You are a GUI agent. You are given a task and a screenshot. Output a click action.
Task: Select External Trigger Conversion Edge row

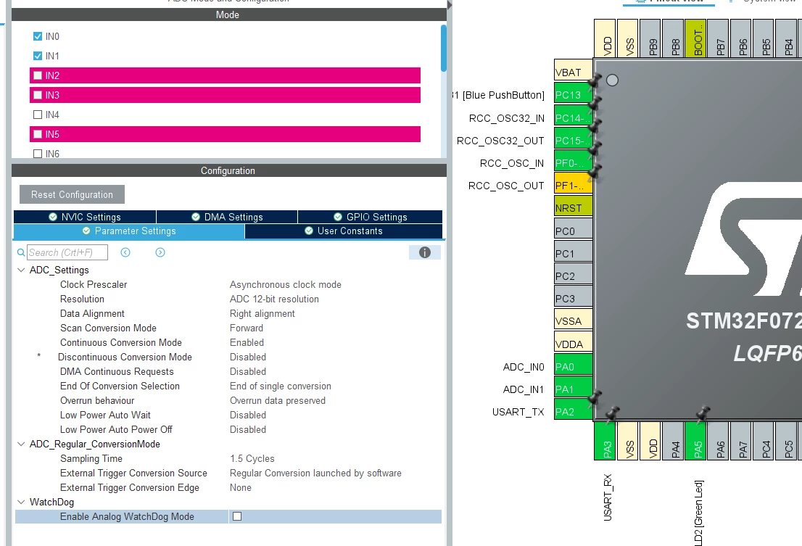[x=228, y=488]
